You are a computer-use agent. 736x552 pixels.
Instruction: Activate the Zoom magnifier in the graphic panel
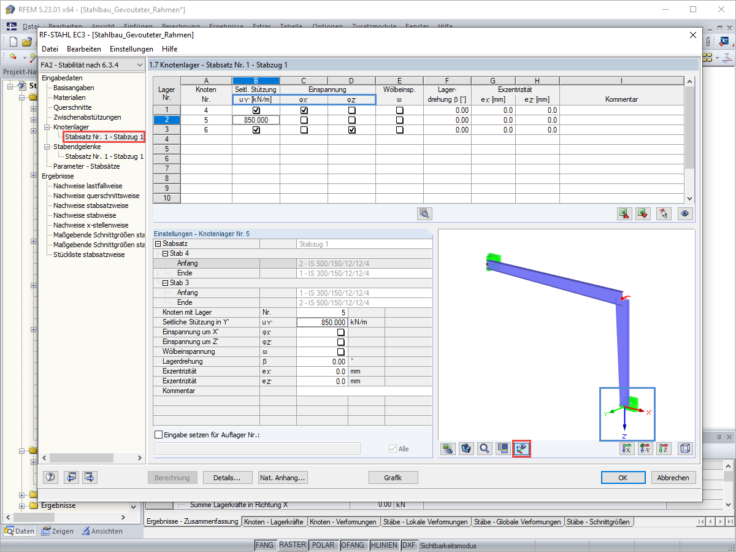tap(484, 448)
